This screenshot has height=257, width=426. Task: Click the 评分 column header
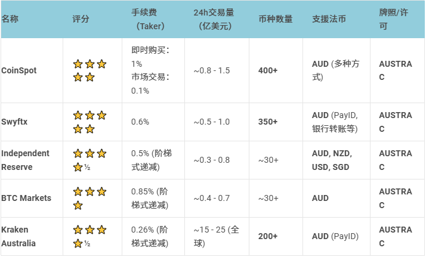pos(81,19)
